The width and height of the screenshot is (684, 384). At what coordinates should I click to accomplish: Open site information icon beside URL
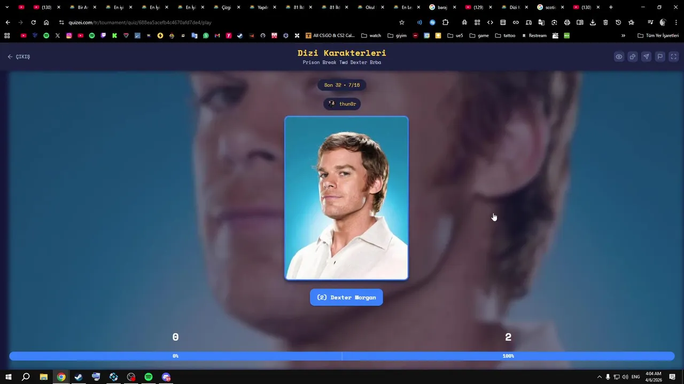click(61, 22)
